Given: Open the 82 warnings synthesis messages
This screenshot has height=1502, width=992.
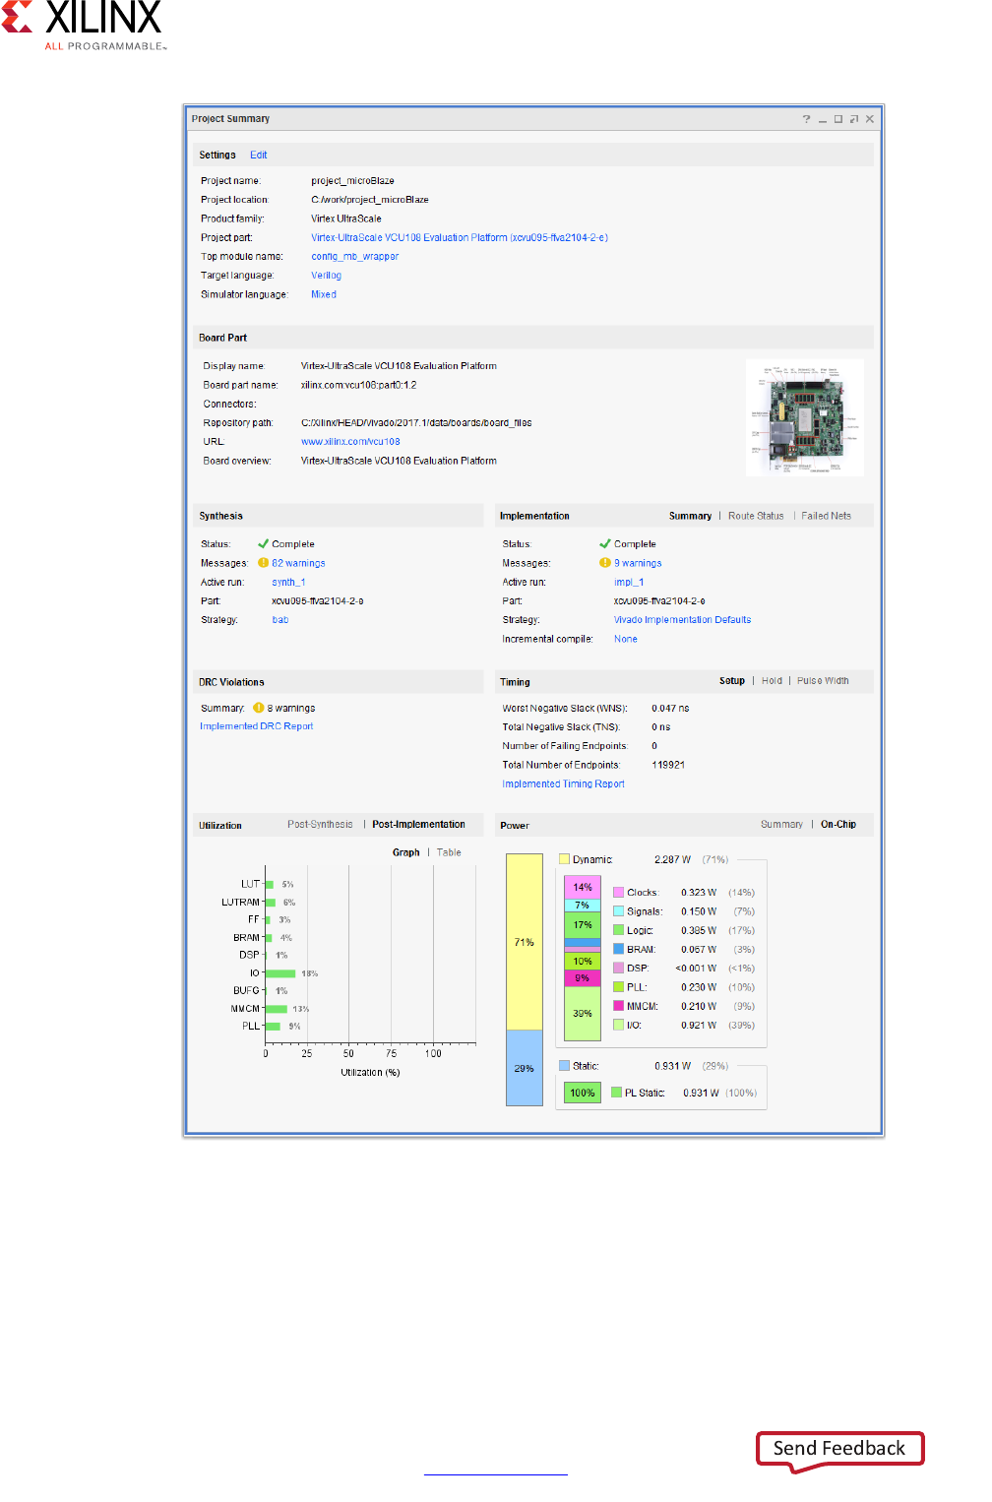Looking at the screenshot, I should (x=298, y=564).
